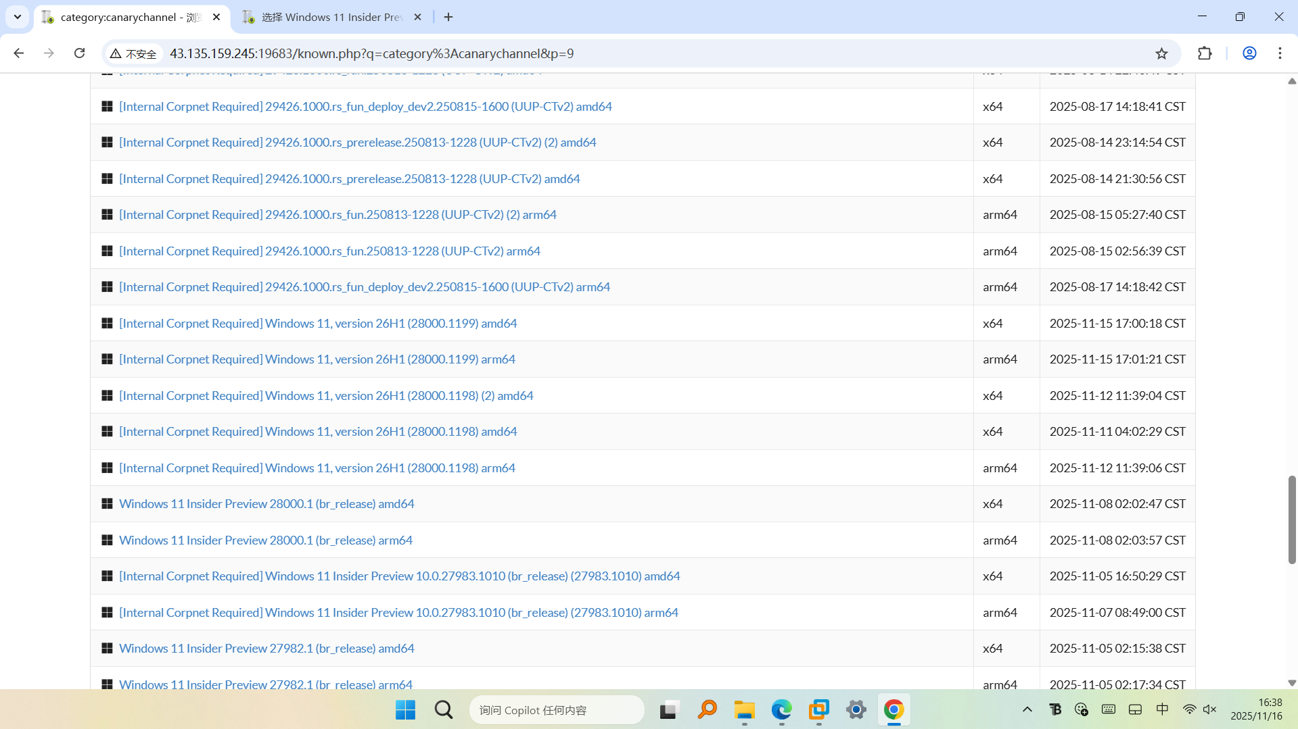The image size is (1298, 729).
Task: Click the page vertical scrollbar thumb
Action: [x=1292, y=519]
